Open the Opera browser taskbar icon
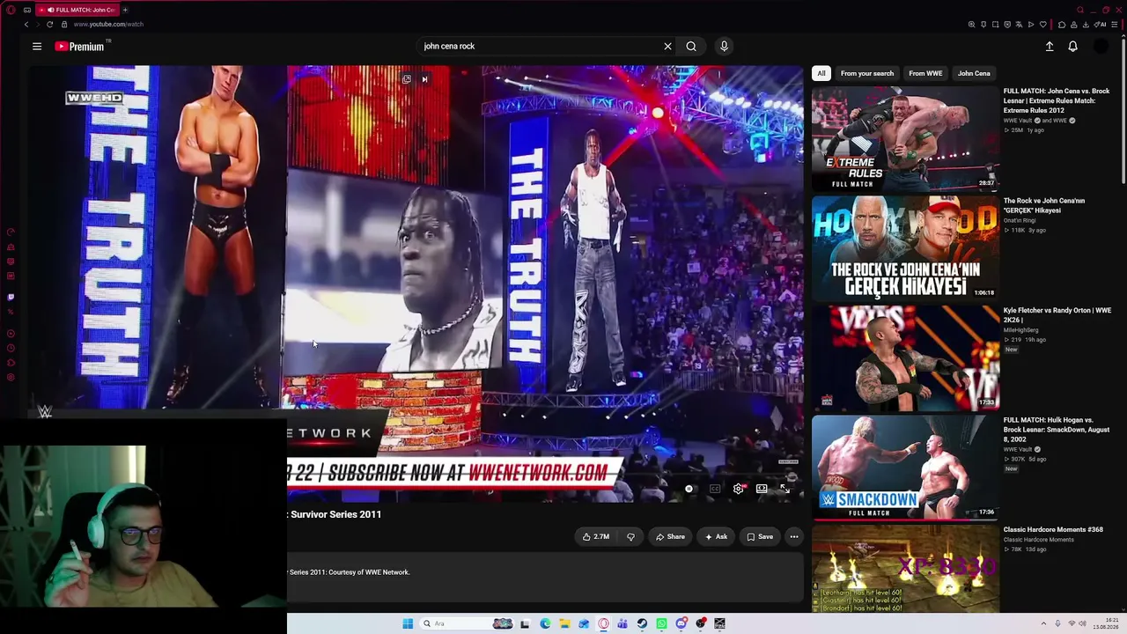The image size is (1127, 634). pyautogui.click(x=603, y=623)
